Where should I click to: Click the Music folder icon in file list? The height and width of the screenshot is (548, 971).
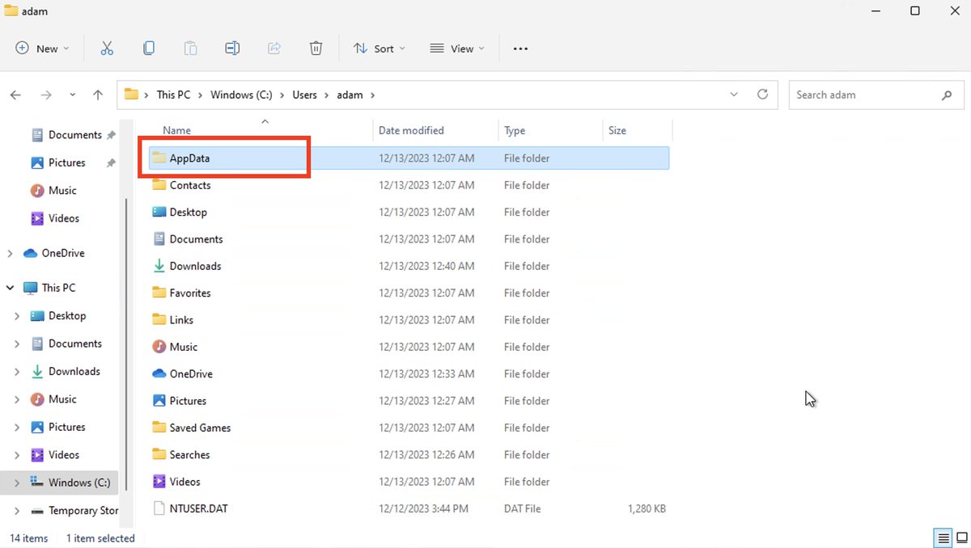point(159,347)
